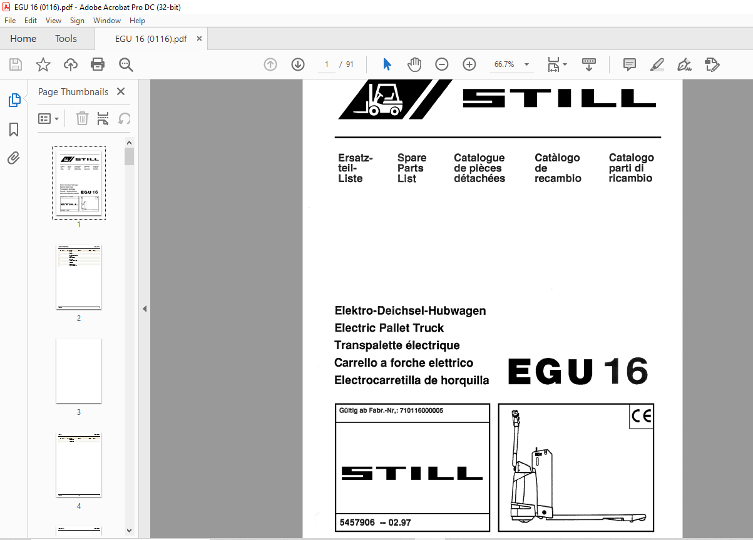Click the insert/extract pages icon in thumbnails panel
This screenshot has width=753, height=540.
coord(103,118)
